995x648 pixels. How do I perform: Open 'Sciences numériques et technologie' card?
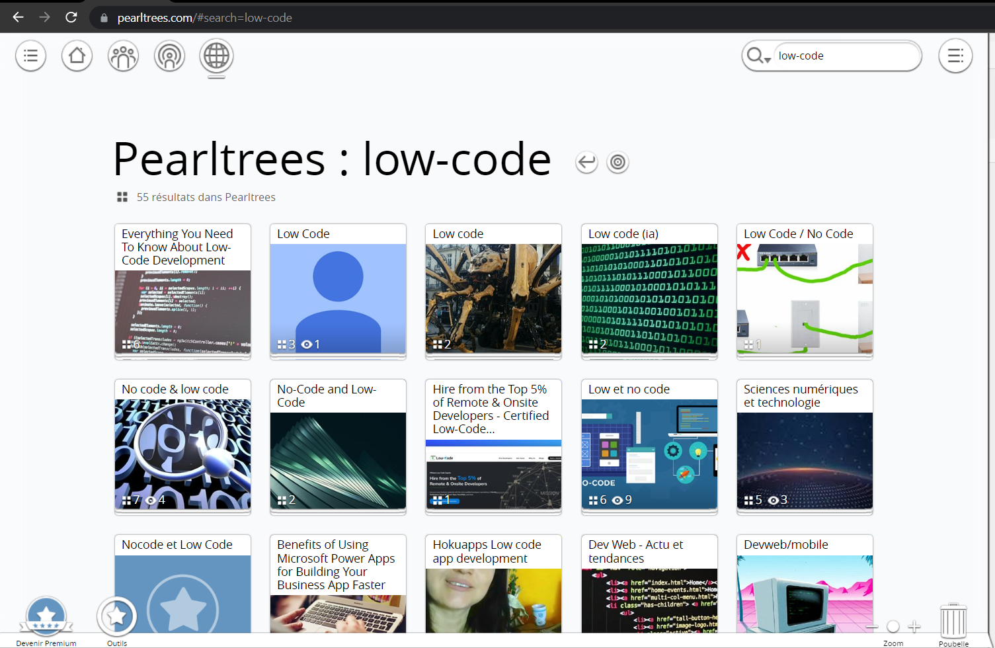(805, 446)
